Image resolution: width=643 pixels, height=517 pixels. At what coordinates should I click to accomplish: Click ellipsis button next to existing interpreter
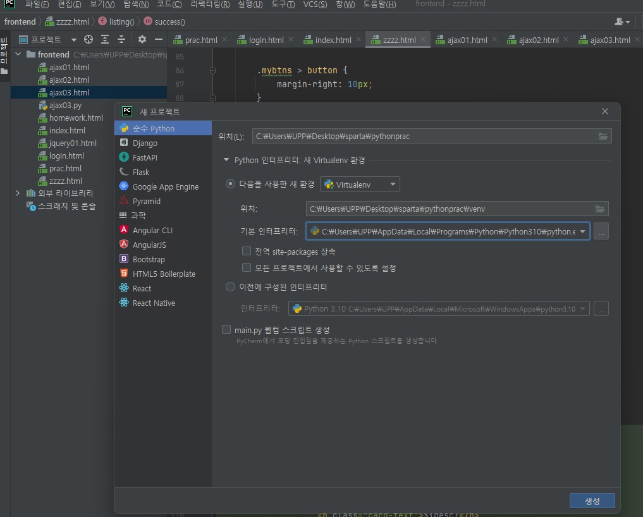click(601, 308)
